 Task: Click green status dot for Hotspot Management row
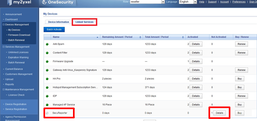pyautogui.click(x=47, y=88)
